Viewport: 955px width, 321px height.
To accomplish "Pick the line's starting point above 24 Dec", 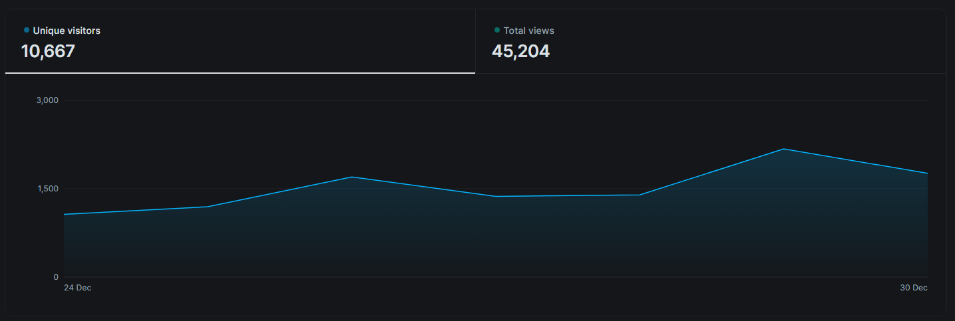I will [x=65, y=214].
